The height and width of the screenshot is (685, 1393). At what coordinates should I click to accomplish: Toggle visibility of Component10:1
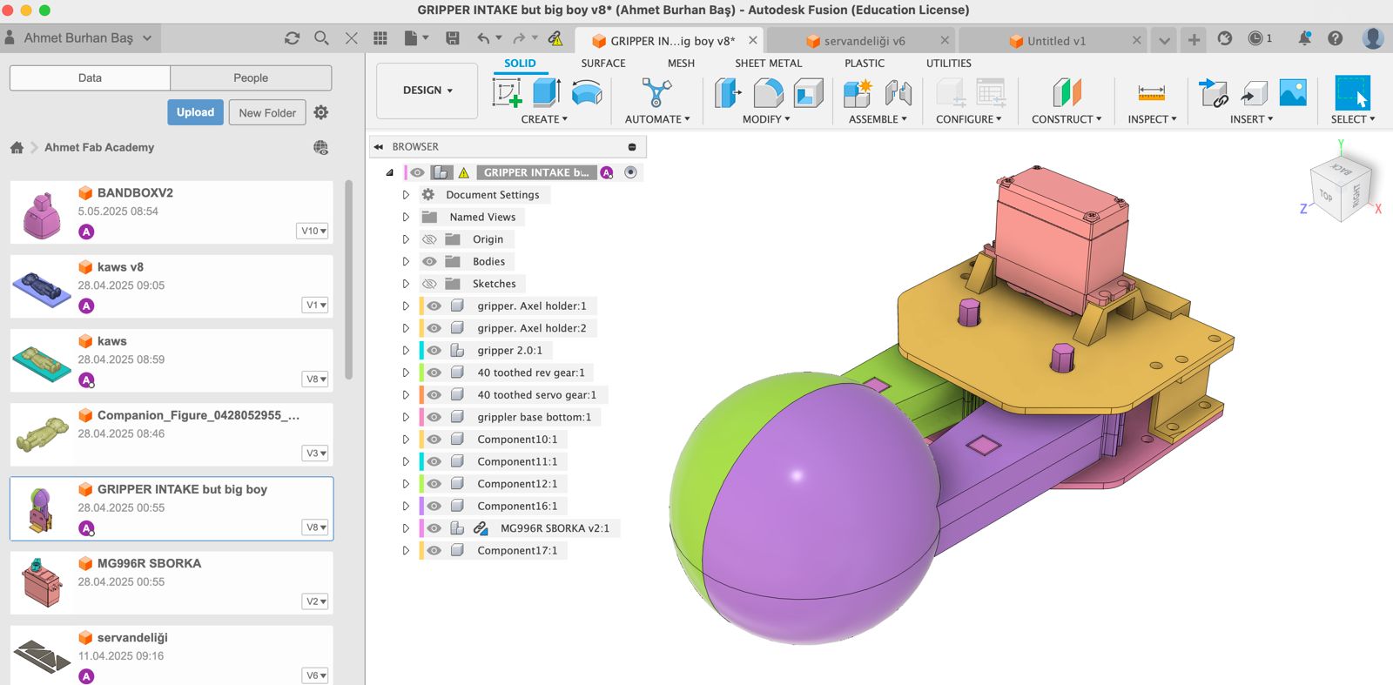[x=434, y=440]
